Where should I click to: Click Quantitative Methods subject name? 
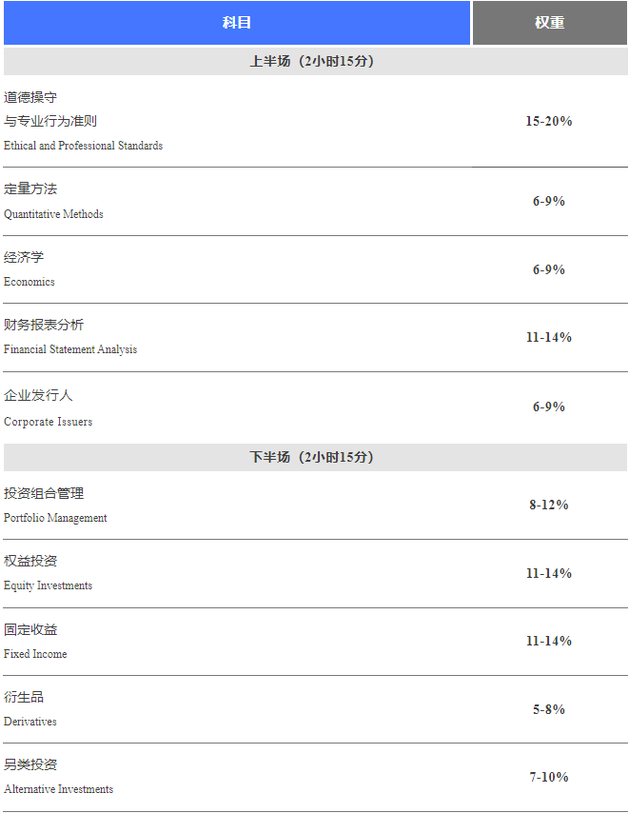click(x=53, y=214)
